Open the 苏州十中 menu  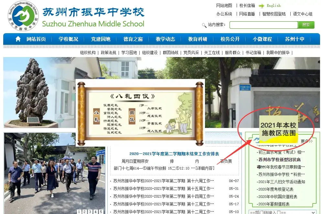click(295, 39)
